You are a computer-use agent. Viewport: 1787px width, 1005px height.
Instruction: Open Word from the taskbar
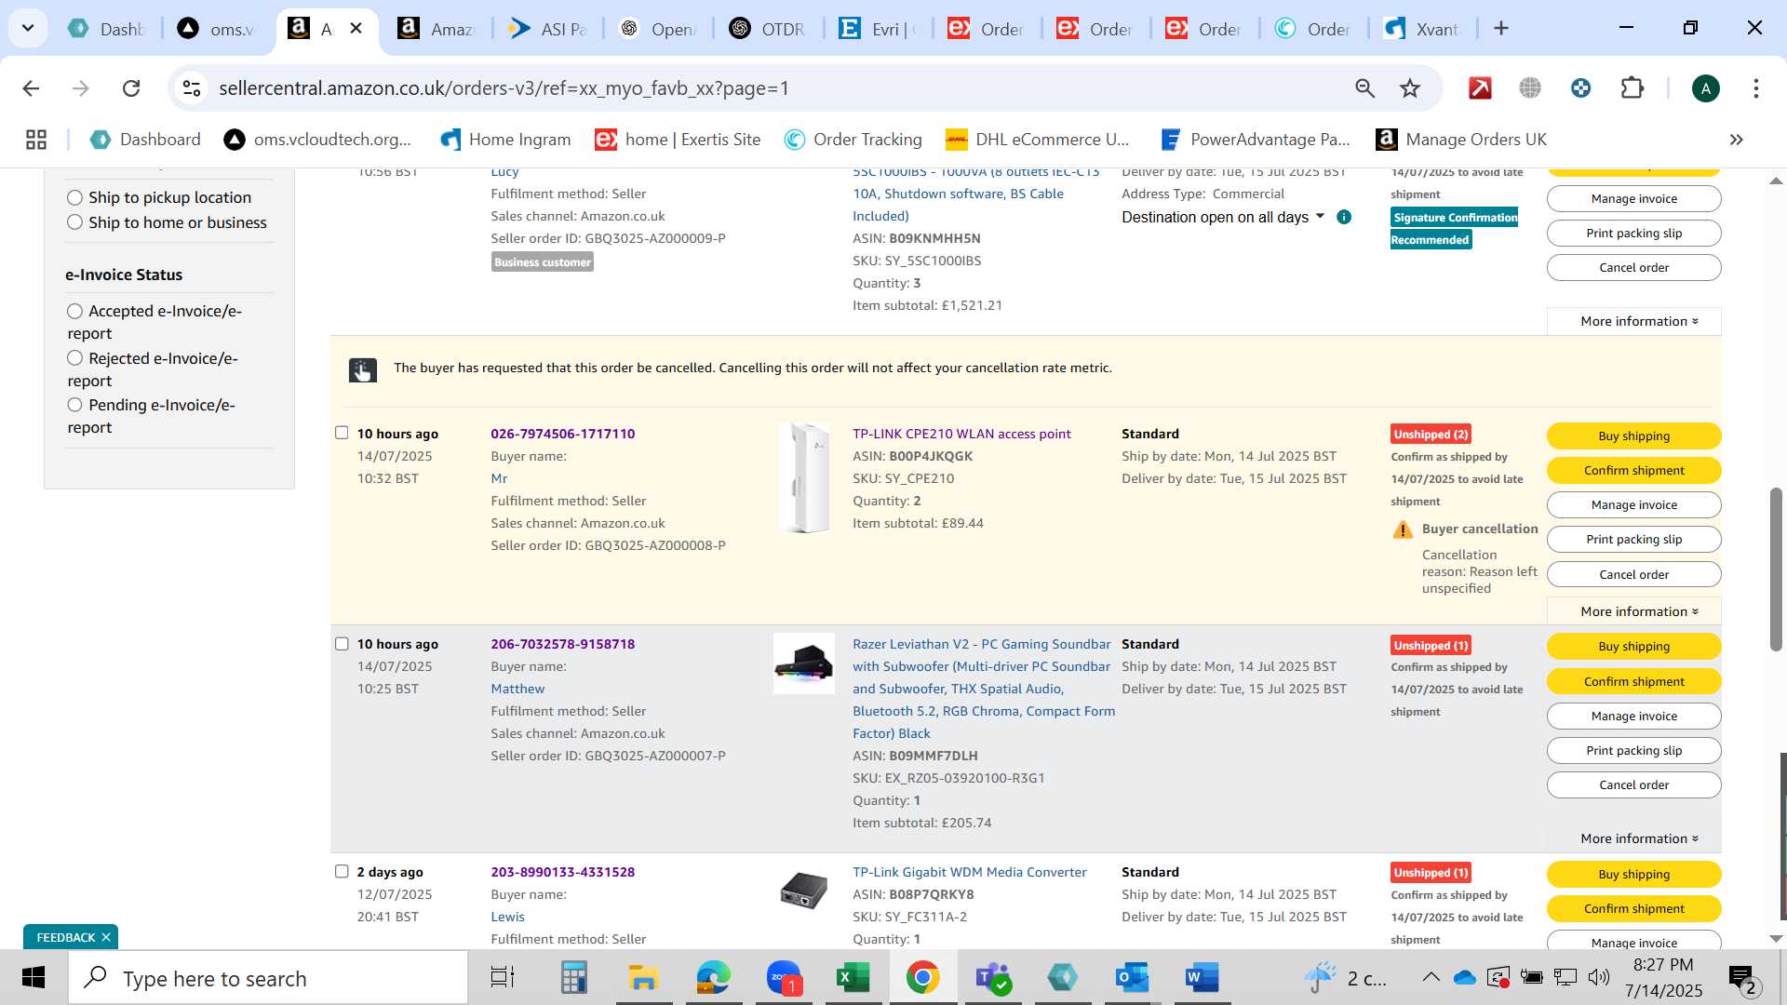(x=1202, y=978)
